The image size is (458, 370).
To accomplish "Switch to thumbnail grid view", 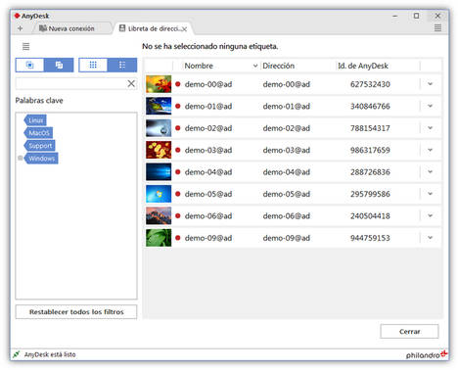I will pos(93,65).
